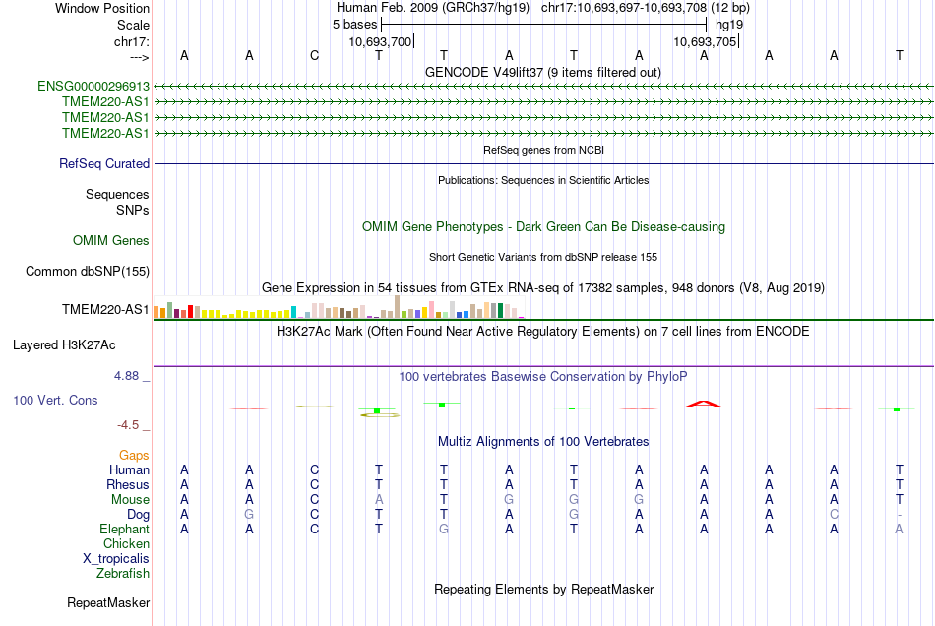Screen dimensions: 935x626
Task: Click the OMIM Genes track label
Action: 111,240
